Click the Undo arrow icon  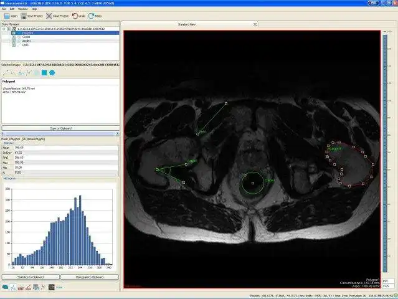[x=75, y=16]
